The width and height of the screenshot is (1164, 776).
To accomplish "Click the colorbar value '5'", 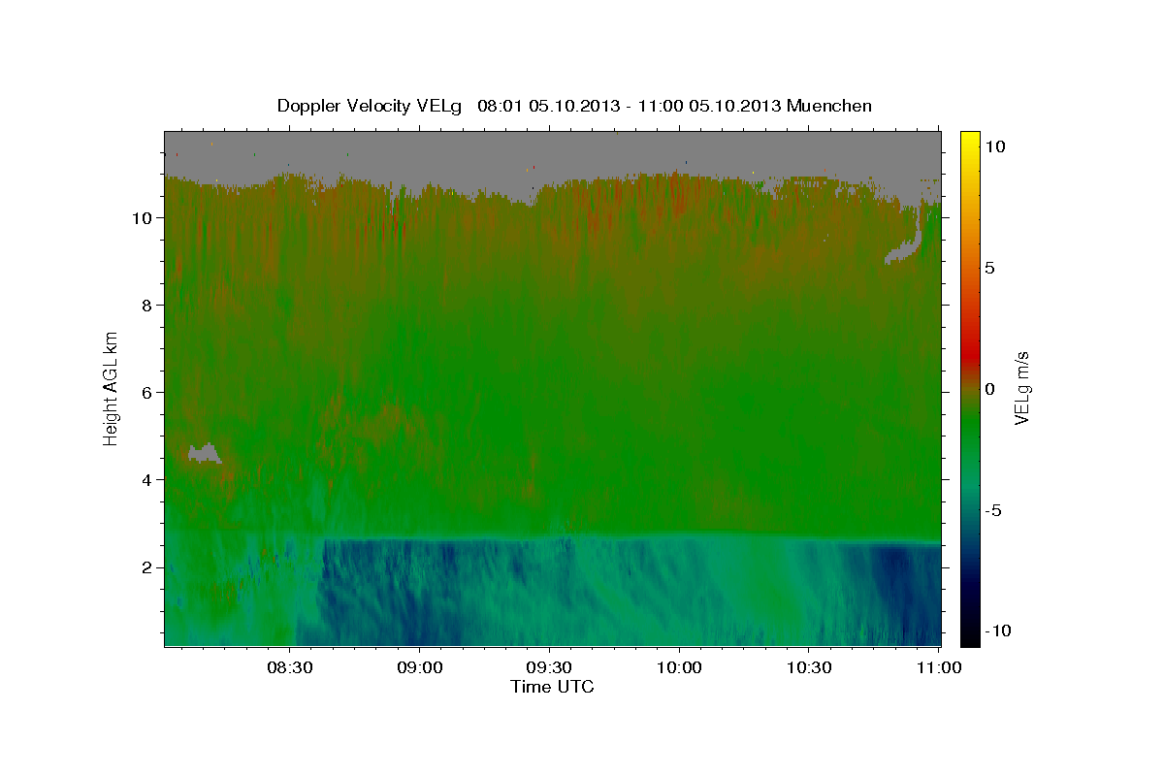I will point(989,267).
